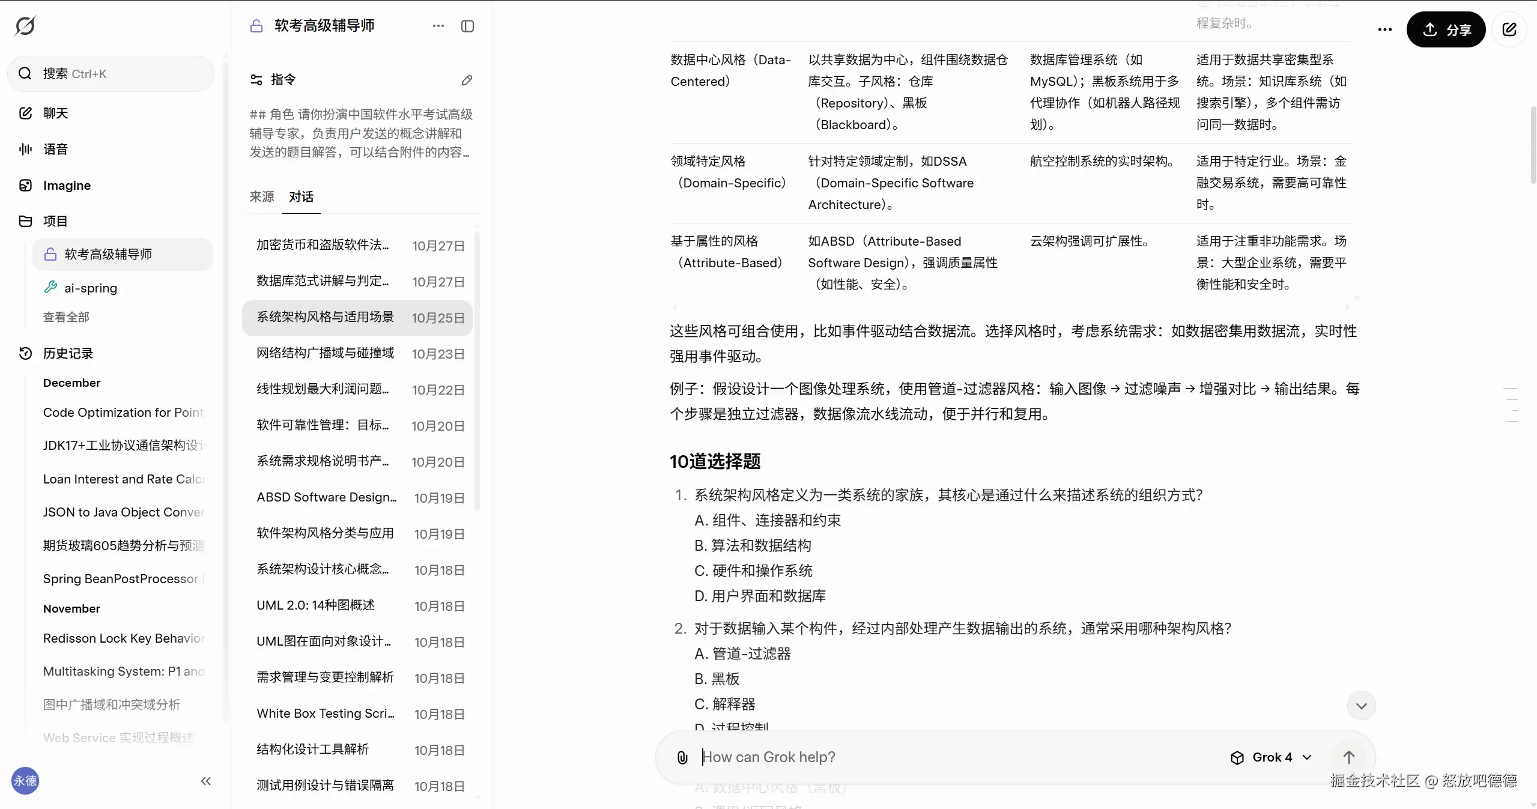Click the attach file paperclip icon
1537x809 pixels.
682,757
